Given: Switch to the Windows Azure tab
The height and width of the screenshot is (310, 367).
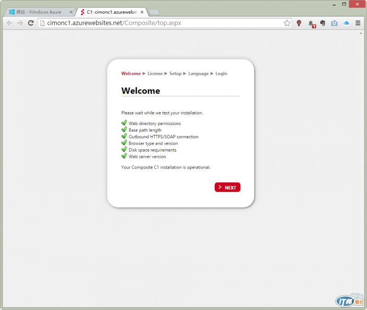Looking at the screenshot, I should coord(39,12).
